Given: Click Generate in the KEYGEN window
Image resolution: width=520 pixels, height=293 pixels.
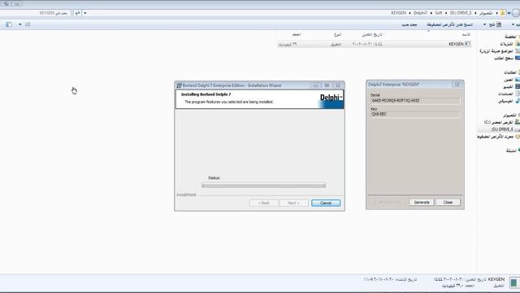Looking at the screenshot, I should tap(422, 203).
